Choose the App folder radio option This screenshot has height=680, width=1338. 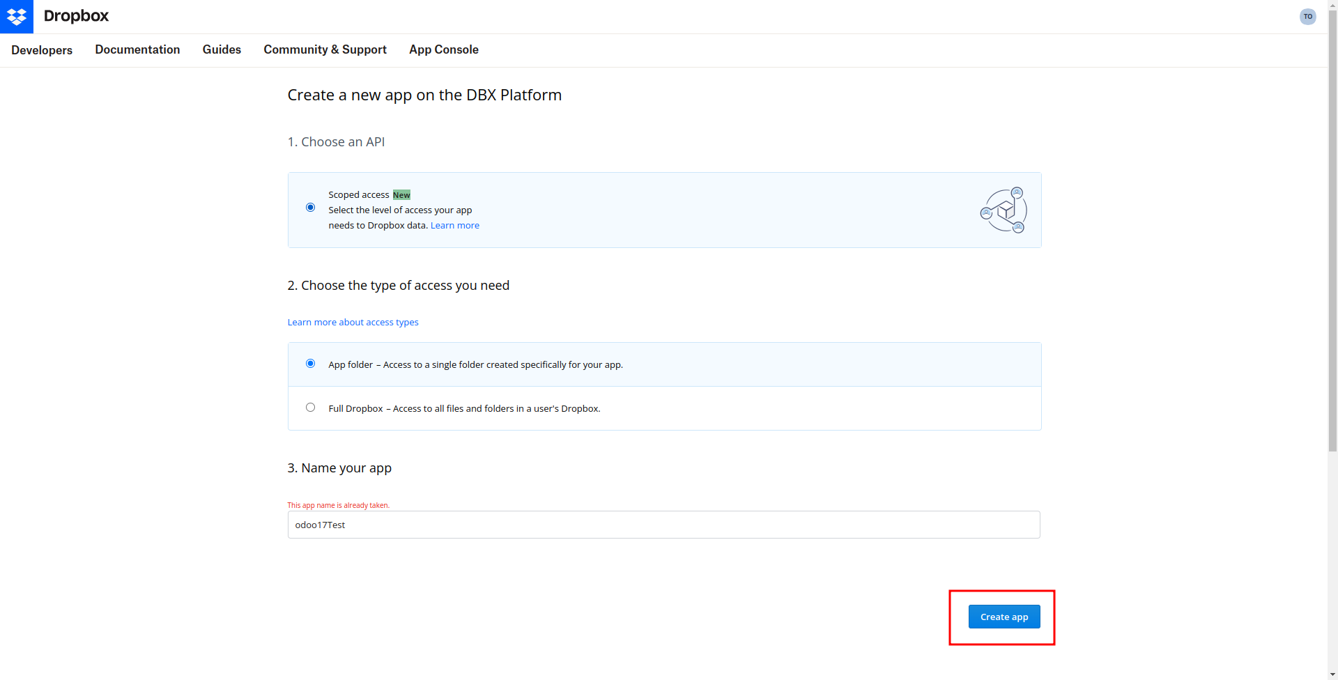310,364
